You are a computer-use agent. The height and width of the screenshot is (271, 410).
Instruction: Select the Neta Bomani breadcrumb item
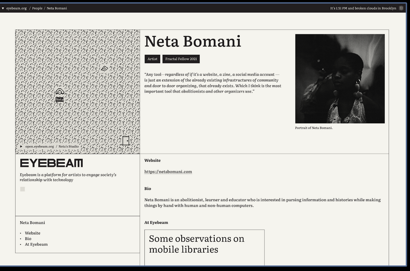pos(57,8)
